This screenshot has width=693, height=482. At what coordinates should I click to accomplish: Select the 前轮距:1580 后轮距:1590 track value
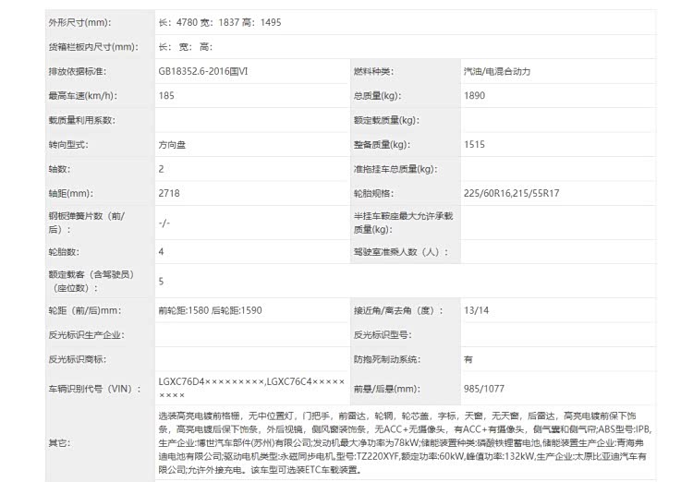coord(210,310)
